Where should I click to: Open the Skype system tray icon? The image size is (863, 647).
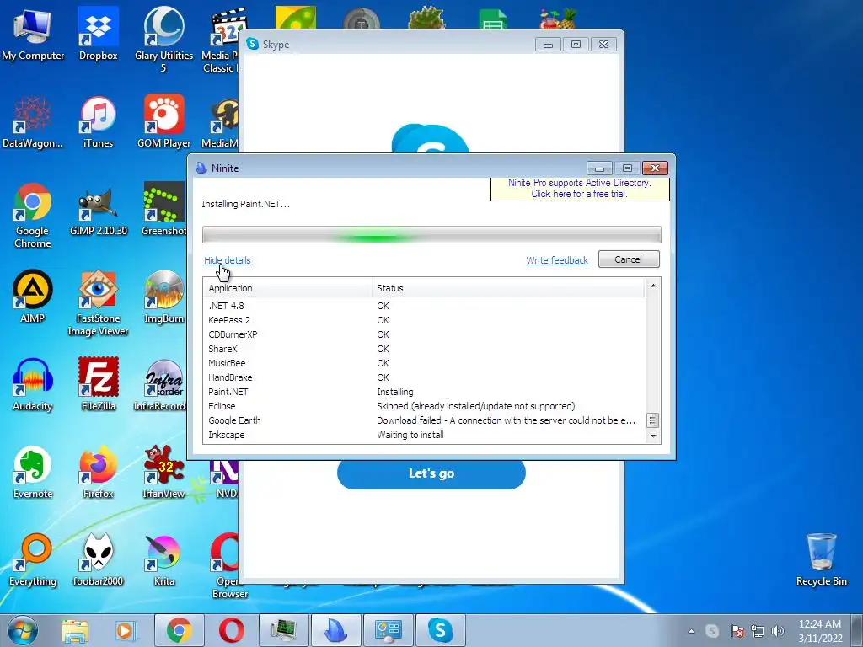coord(712,631)
